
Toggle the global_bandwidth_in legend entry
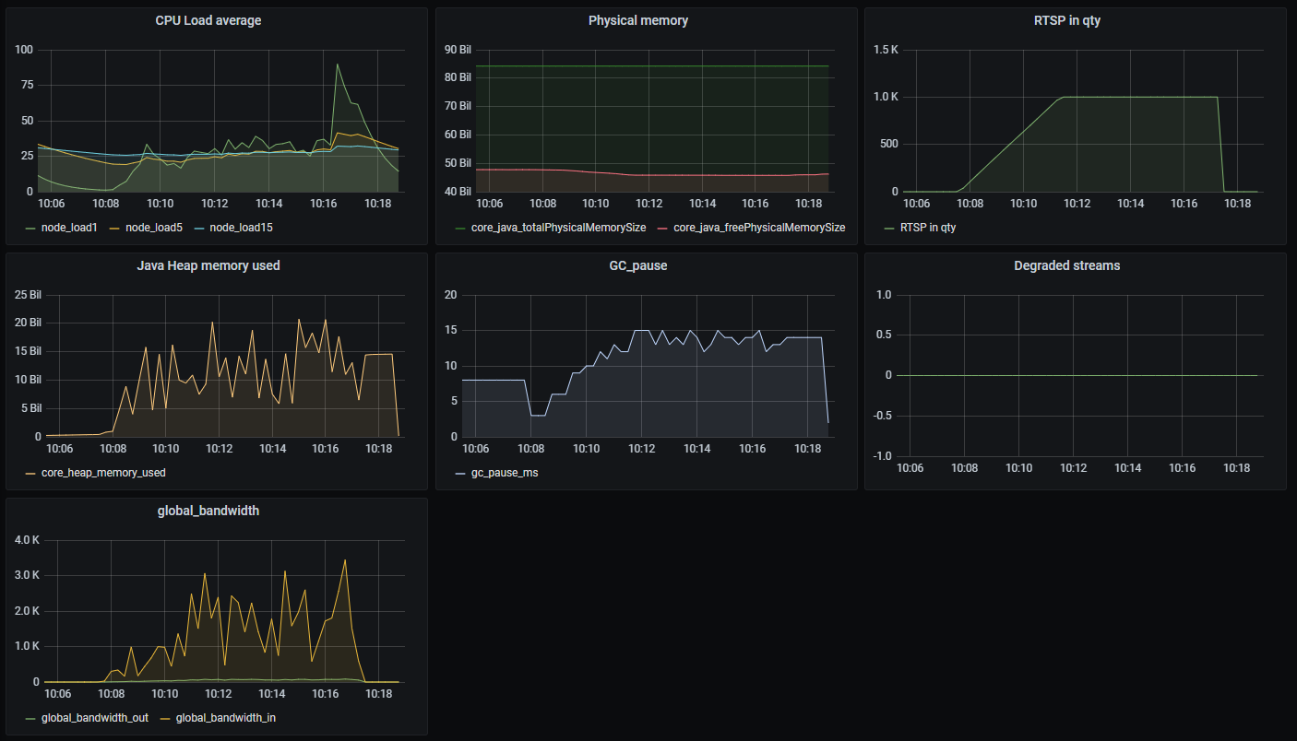point(226,717)
